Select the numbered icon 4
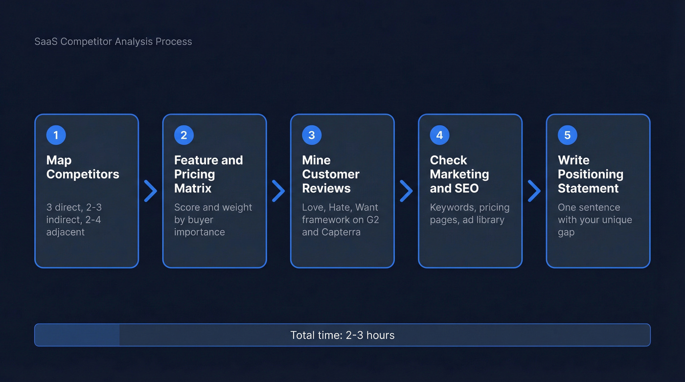 (x=439, y=135)
